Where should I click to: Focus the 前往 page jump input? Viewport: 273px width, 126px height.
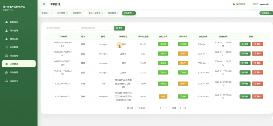coord(180,108)
